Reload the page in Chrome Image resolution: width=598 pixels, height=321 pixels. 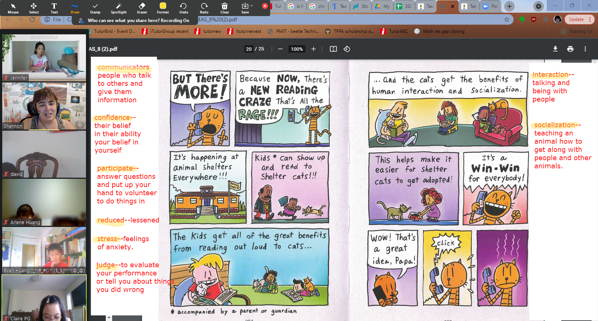point(32,19)
